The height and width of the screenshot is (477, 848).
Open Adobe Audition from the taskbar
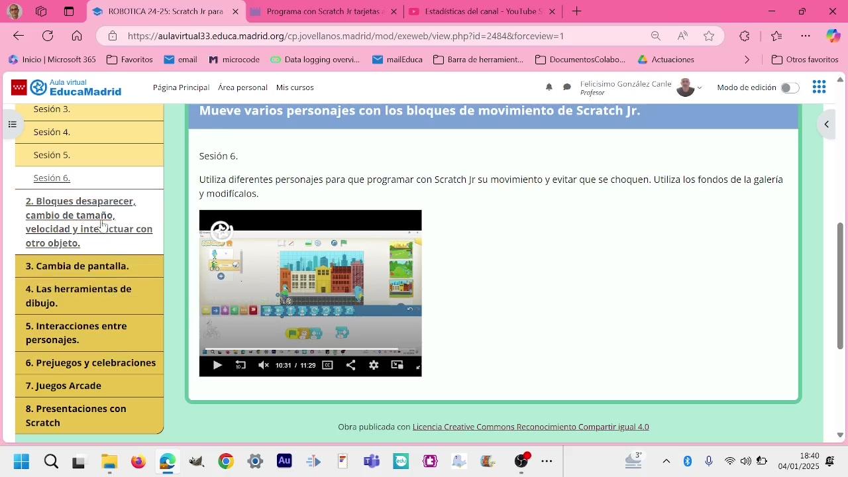[284, 461]
